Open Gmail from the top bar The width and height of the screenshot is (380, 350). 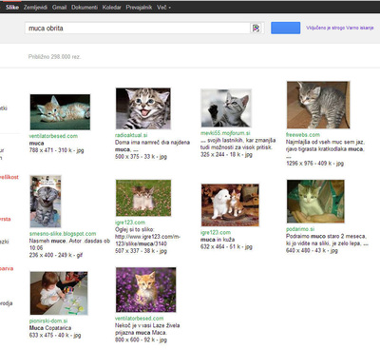59,7
